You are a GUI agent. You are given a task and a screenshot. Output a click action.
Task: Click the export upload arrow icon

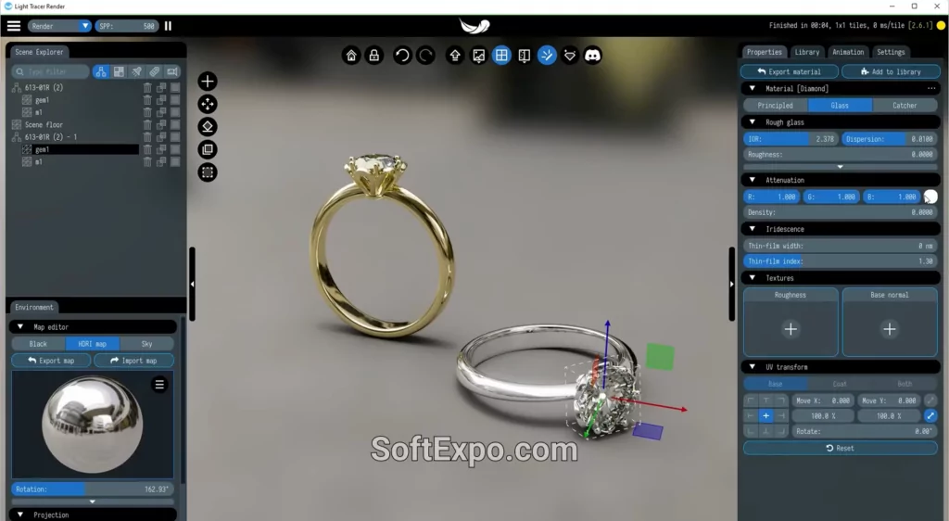(x=455, y=56)
